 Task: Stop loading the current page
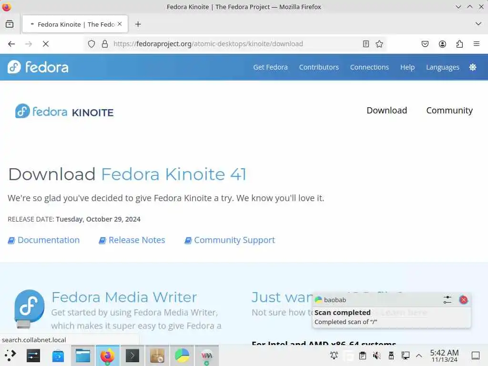tap(46, 44)
